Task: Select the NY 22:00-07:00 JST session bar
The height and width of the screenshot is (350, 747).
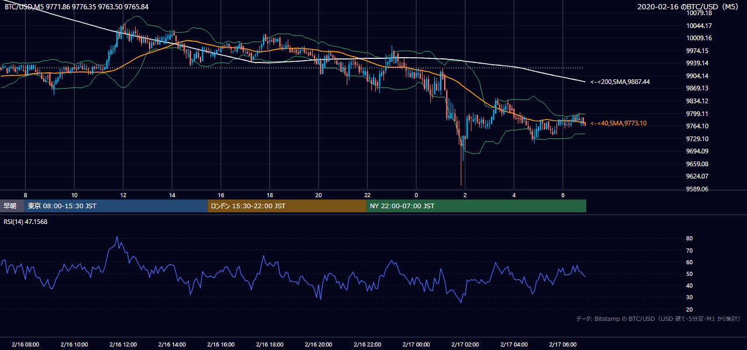Action: click(x=476, y=206)
